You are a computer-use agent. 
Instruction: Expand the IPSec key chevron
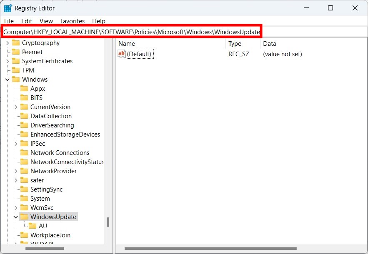click(16, 143)
